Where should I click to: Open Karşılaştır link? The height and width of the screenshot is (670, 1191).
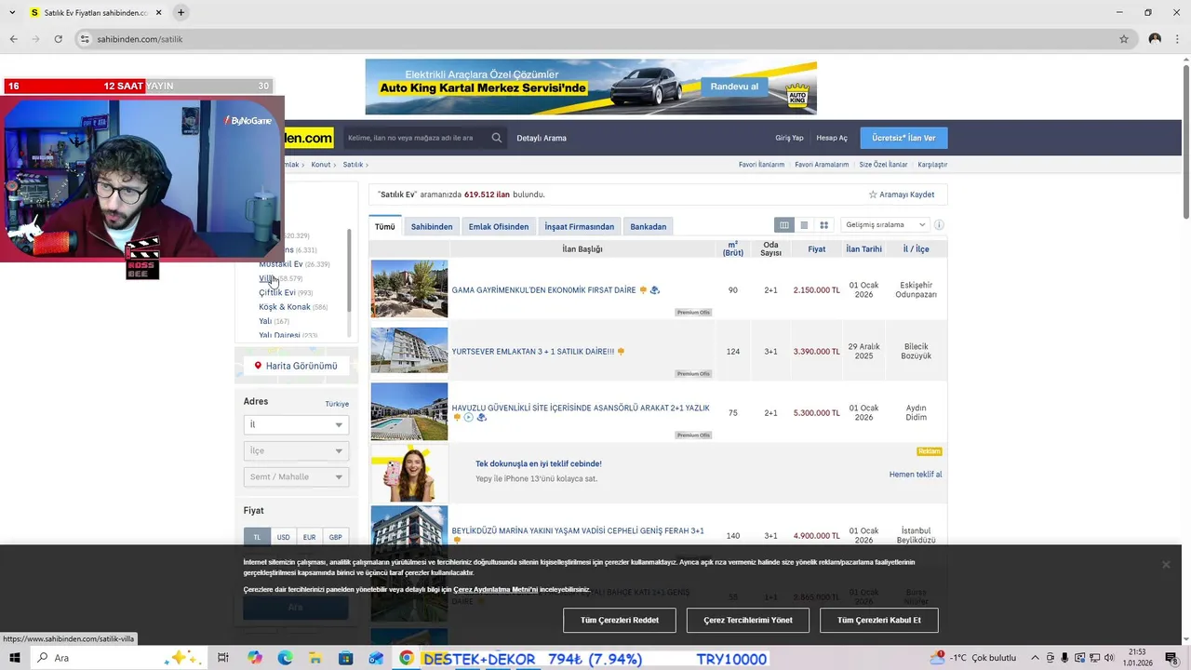932,165
